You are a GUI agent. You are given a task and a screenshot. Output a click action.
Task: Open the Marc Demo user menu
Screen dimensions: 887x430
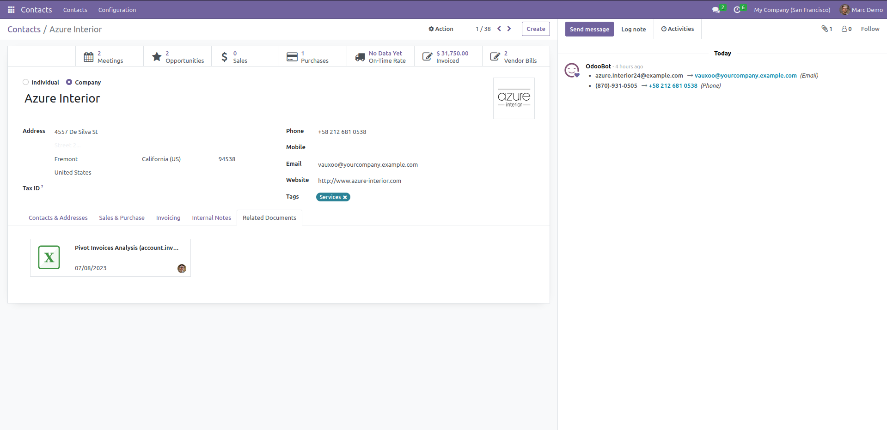point(862,10)
